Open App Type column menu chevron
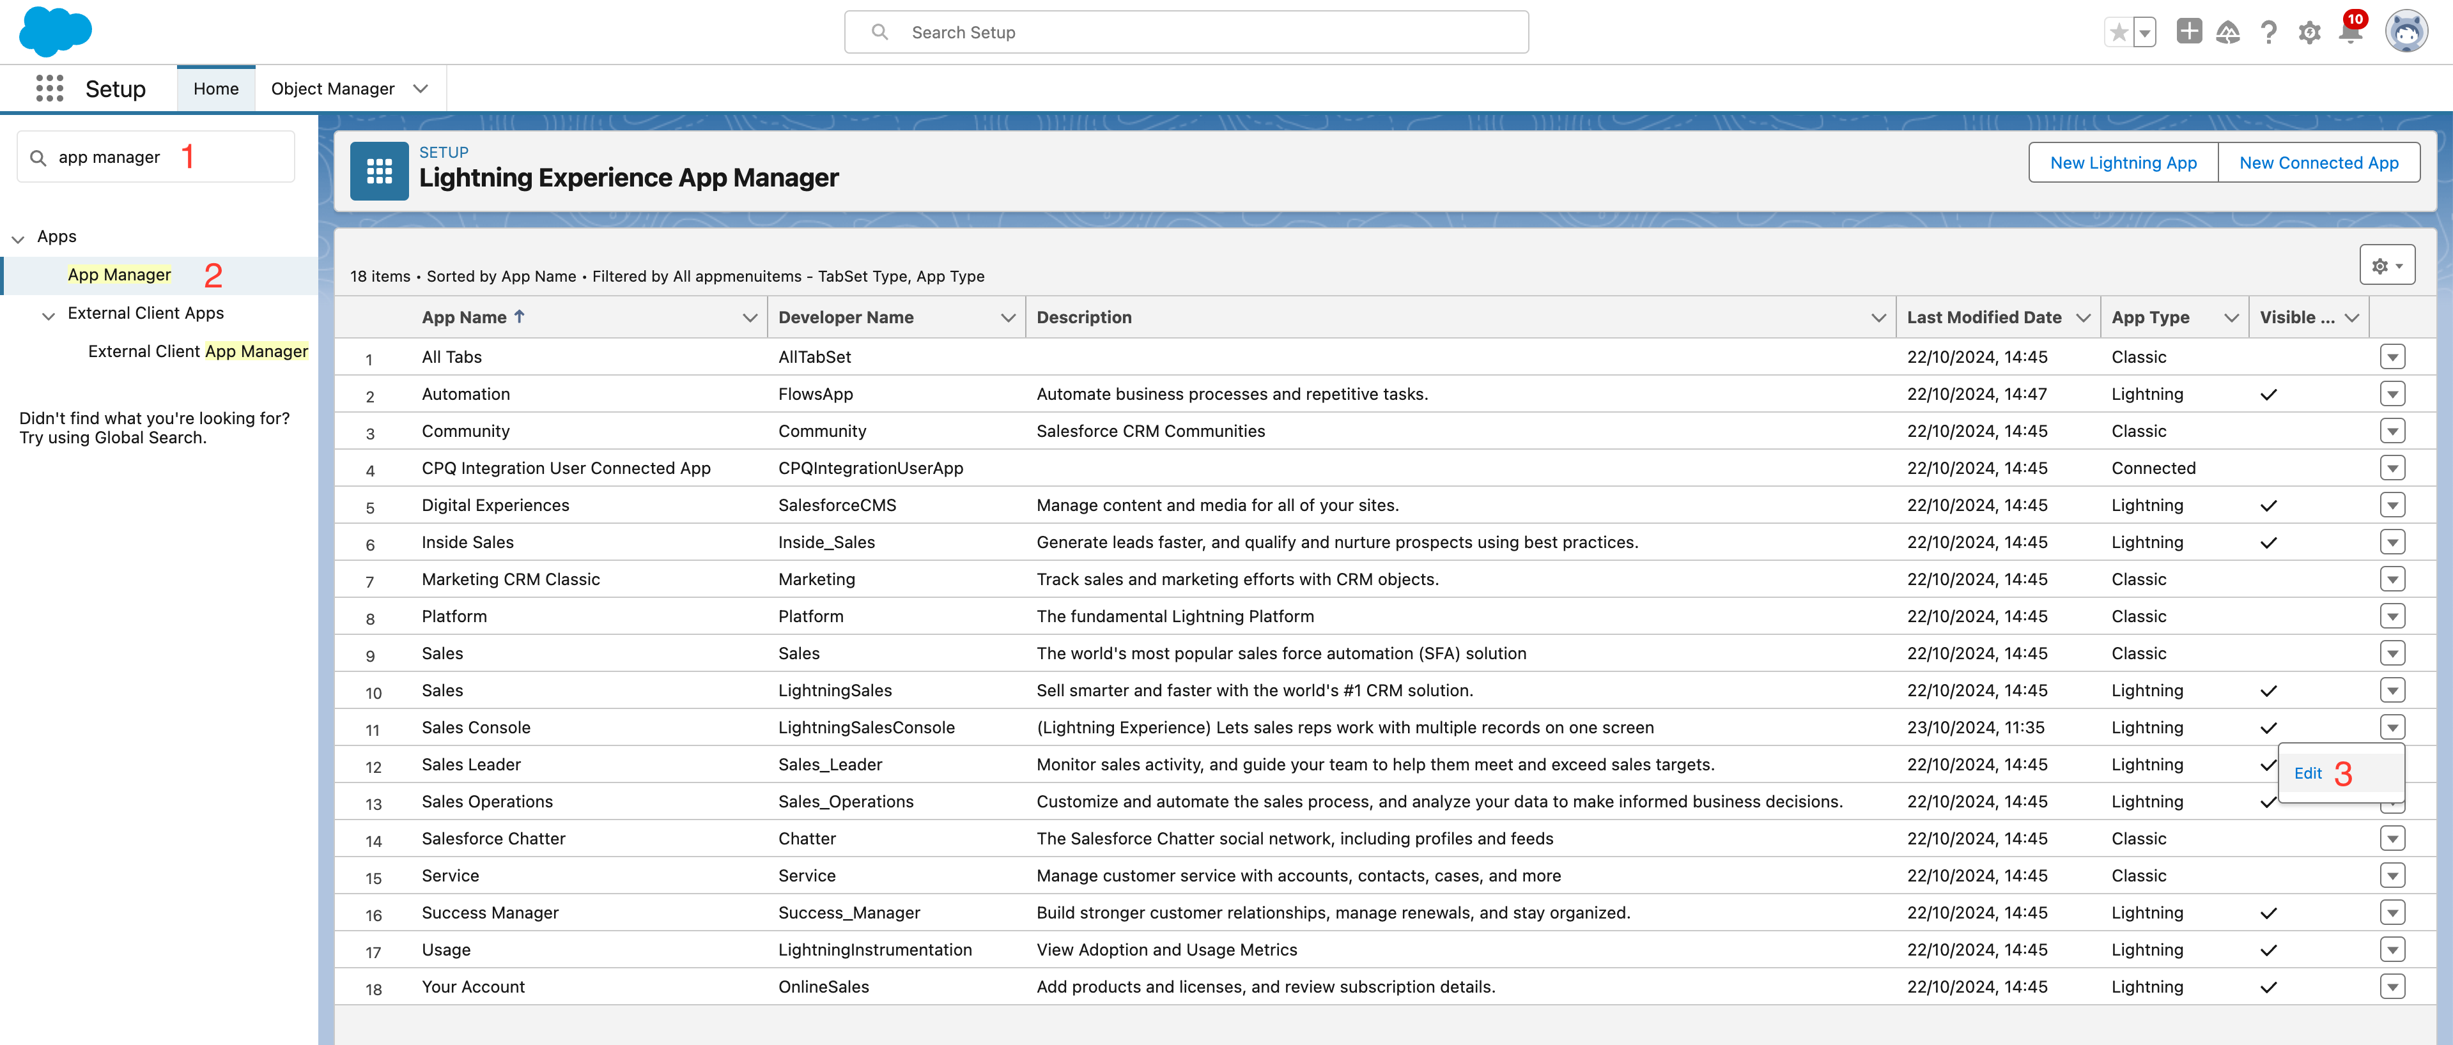 tap(2231, 318)
